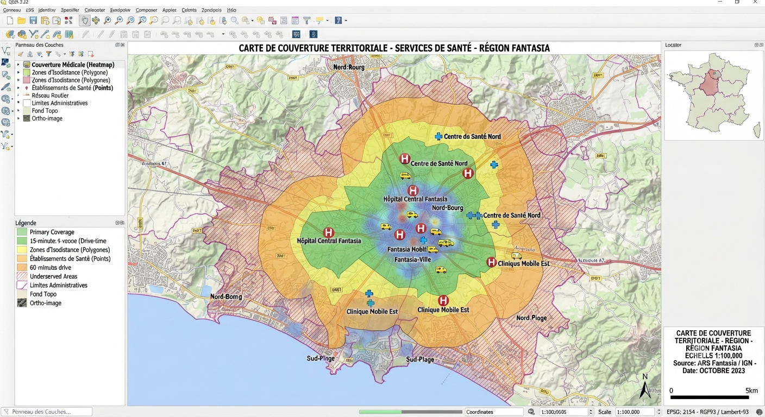The image size is (765, 417).
Task: Click the 60 mimubs drive legend entry
Action: click(51, 268)
